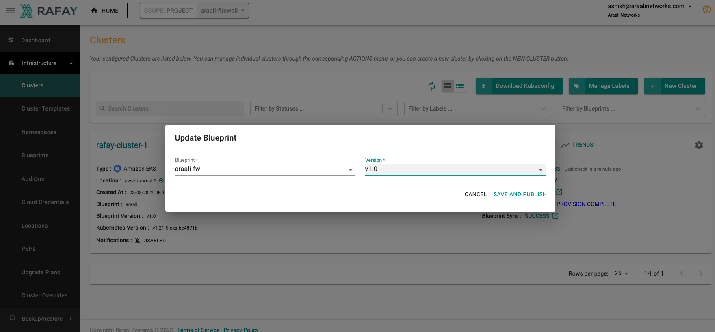Open Namespaces in the sidebar
The height and width of the screenshot is (332, 715).
pos(40,132)
